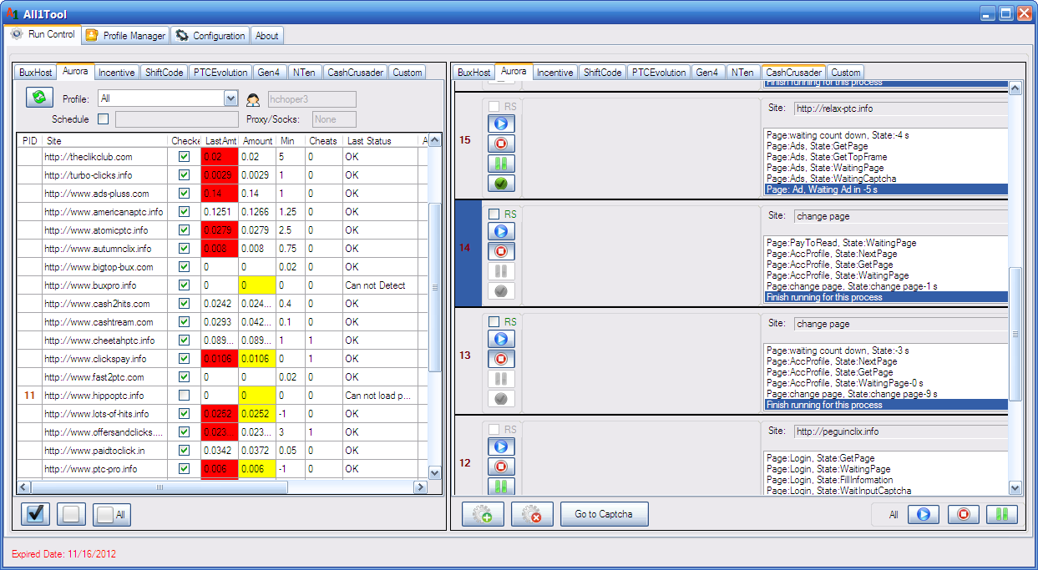This screenshot has width=1038, height=570.
Task: Click the green checkmark button for process 15
Action: [x=501, y=184]
